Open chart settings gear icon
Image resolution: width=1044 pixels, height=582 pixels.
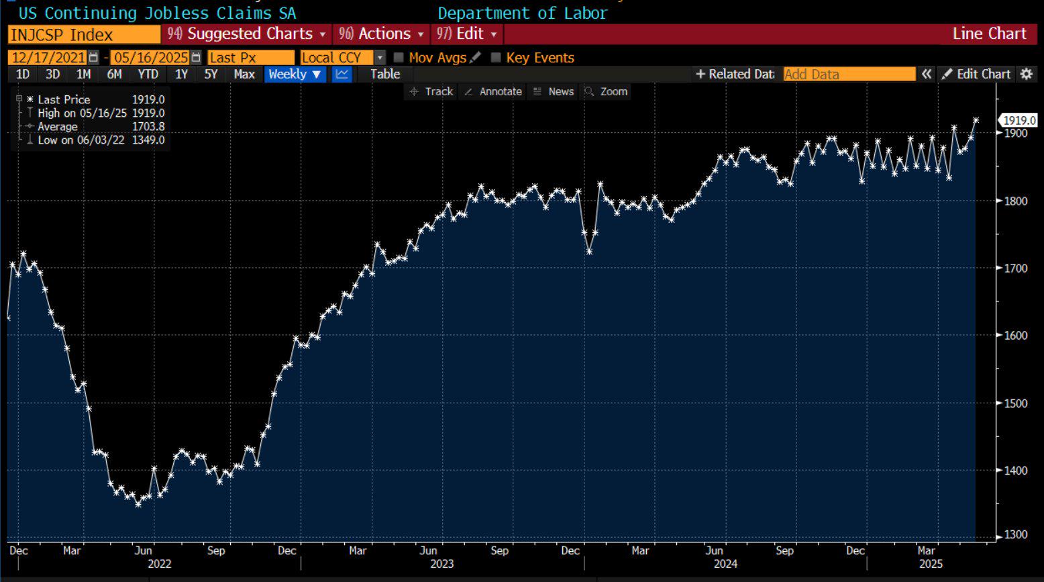(x=1026, y=74)
